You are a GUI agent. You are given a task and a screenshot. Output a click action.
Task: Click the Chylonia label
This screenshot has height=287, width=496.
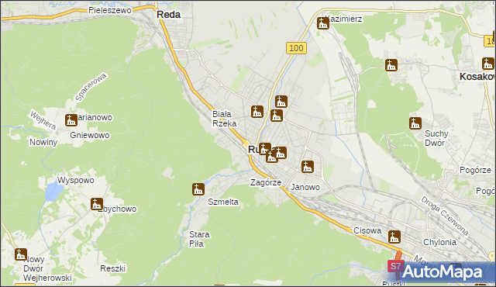[x=439, y=242]
